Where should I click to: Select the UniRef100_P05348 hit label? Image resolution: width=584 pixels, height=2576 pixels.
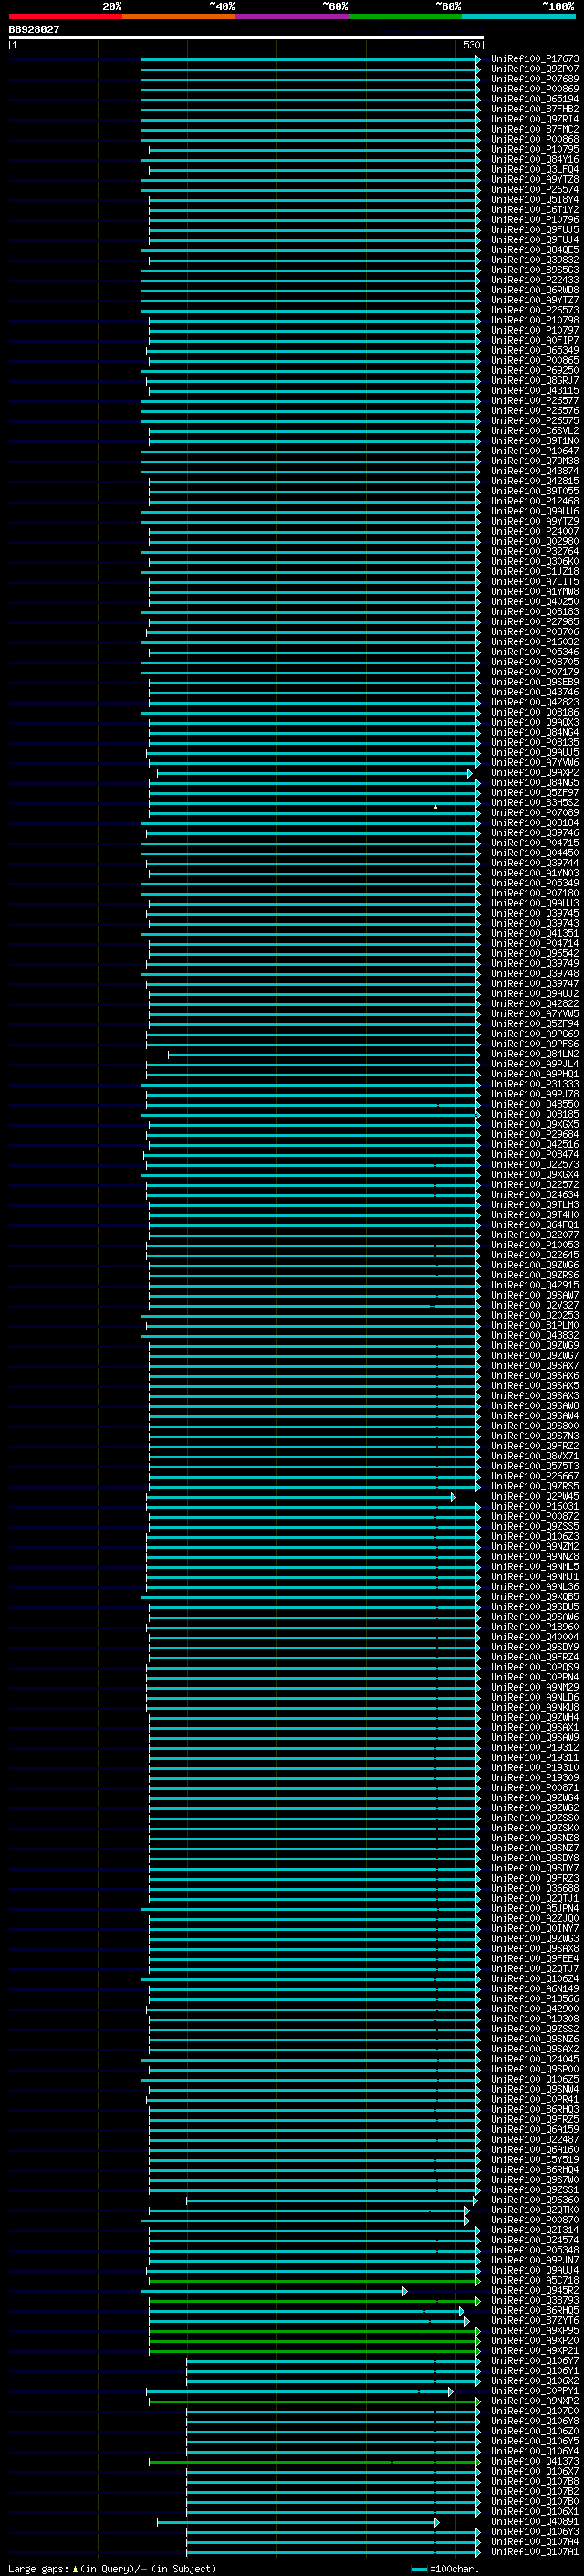[535, 2249]
